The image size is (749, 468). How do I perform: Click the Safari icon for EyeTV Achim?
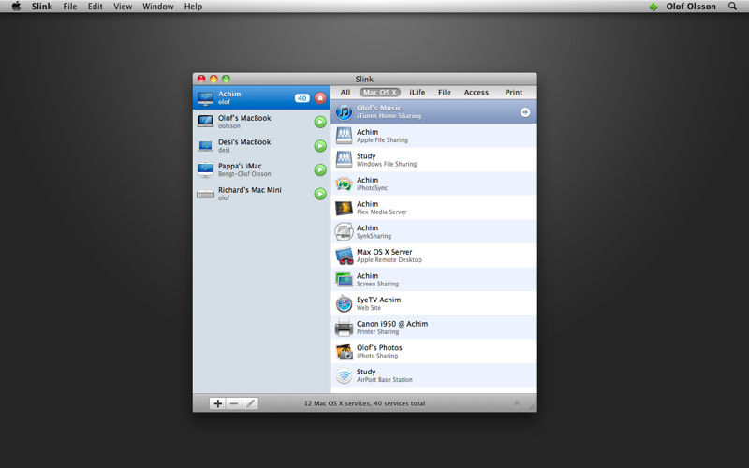click(344, 303)
